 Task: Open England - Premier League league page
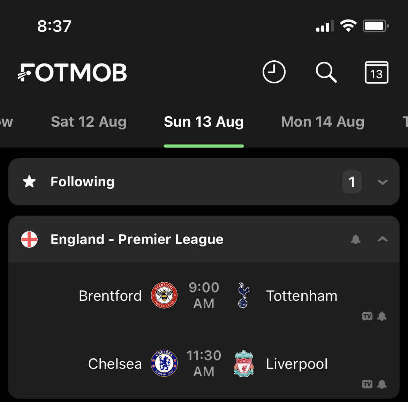click(x=137, y=239)
